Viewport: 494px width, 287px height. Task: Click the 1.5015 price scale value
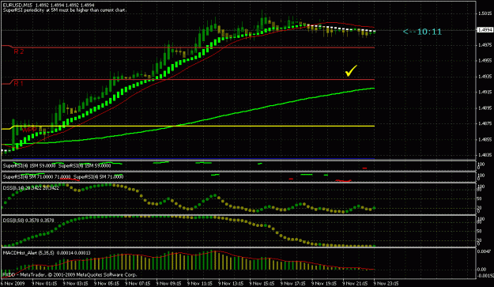485,13
